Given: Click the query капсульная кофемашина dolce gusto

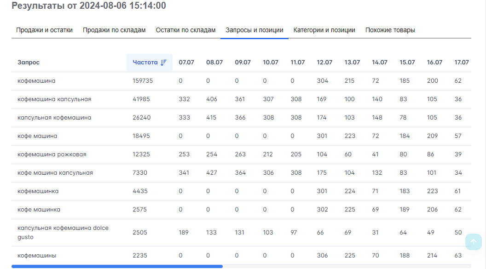Looking at the screenshot, I should tap(63, 233).
